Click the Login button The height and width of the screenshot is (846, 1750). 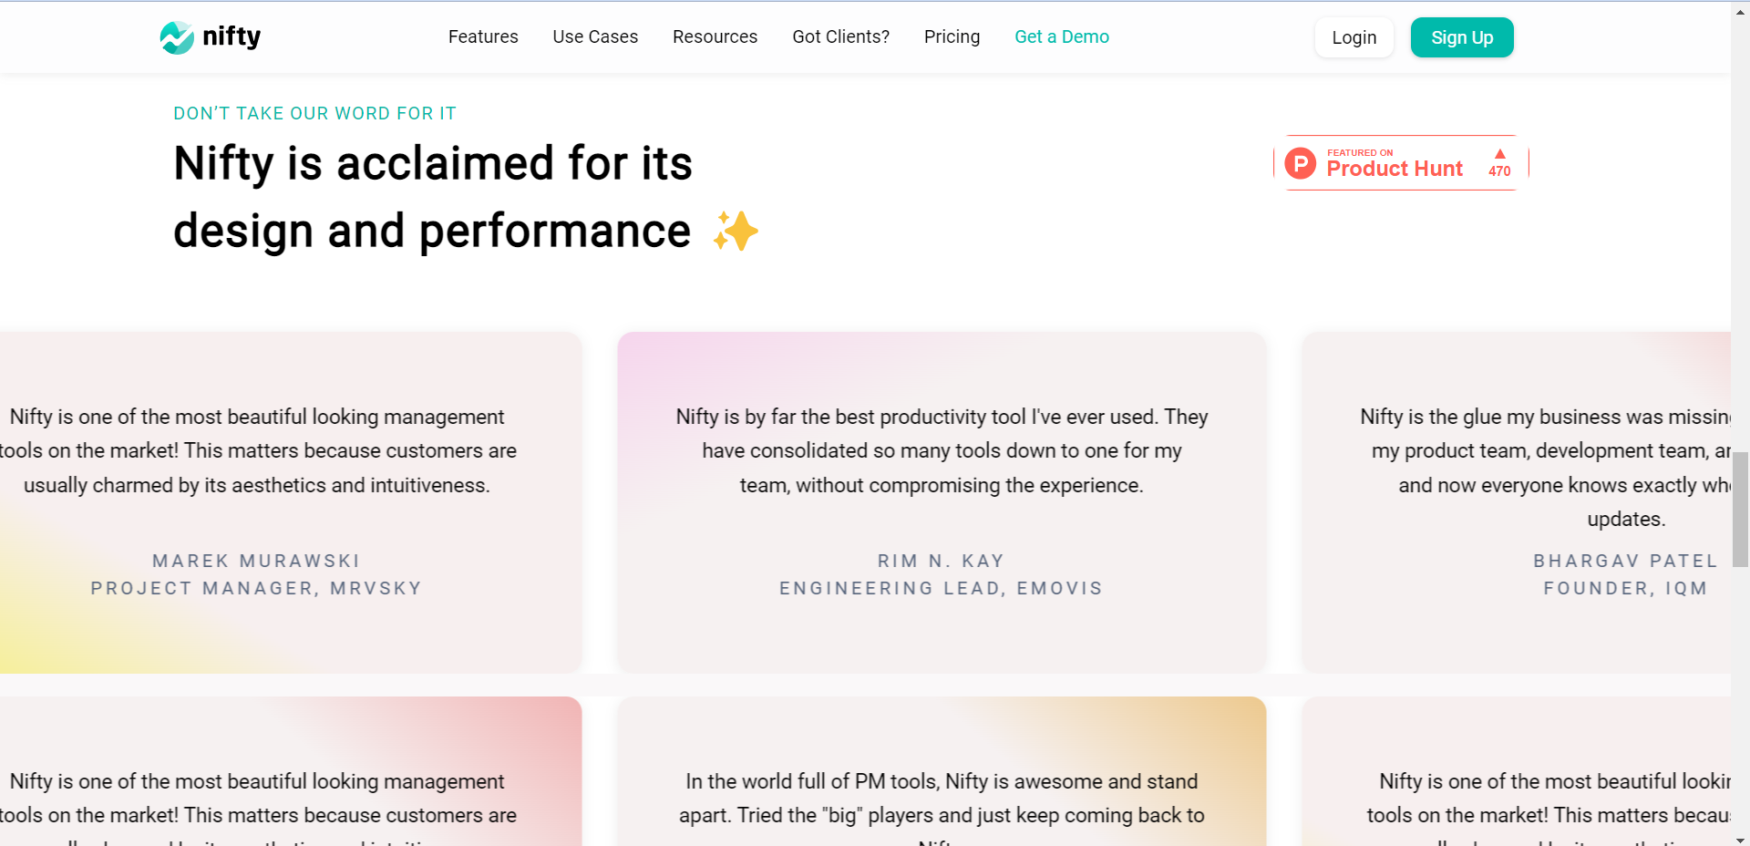coord(1354,37)
